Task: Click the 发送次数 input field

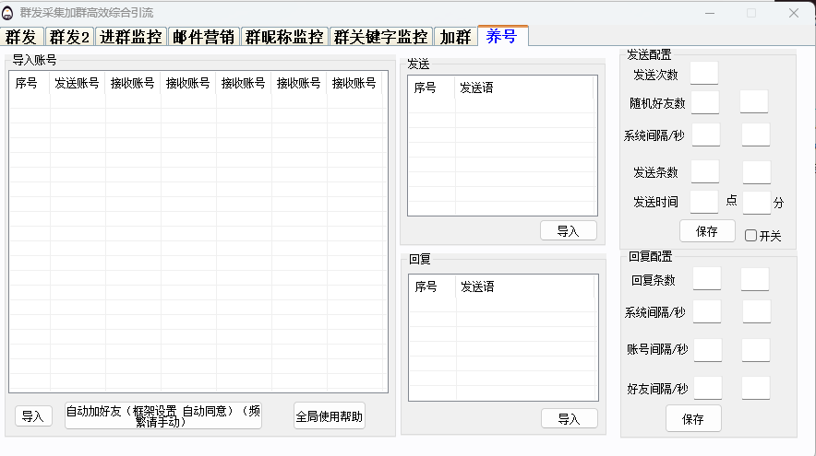Action: tap(704, 74)
